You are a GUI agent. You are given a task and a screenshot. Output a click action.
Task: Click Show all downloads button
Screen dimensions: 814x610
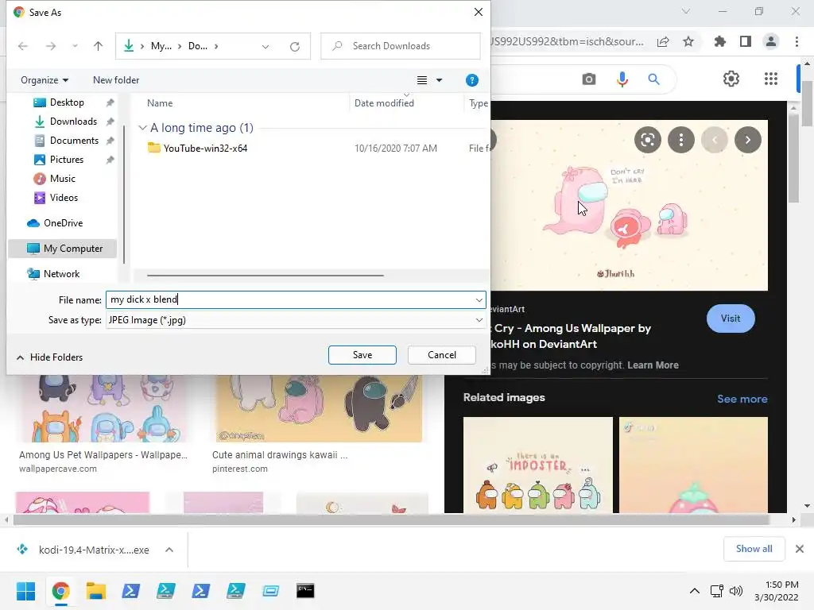(x=754, y=549)
